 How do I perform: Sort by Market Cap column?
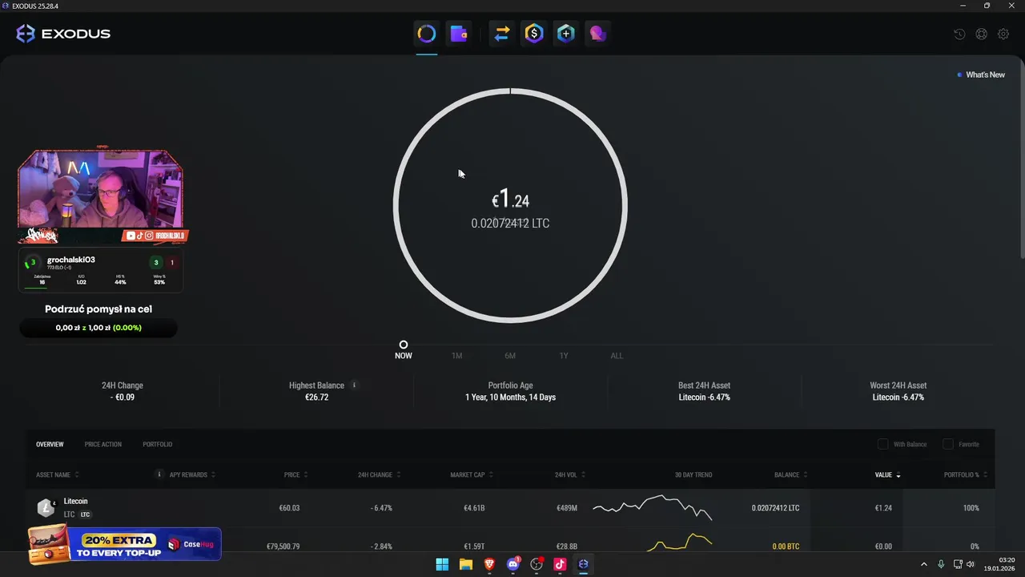471,474
